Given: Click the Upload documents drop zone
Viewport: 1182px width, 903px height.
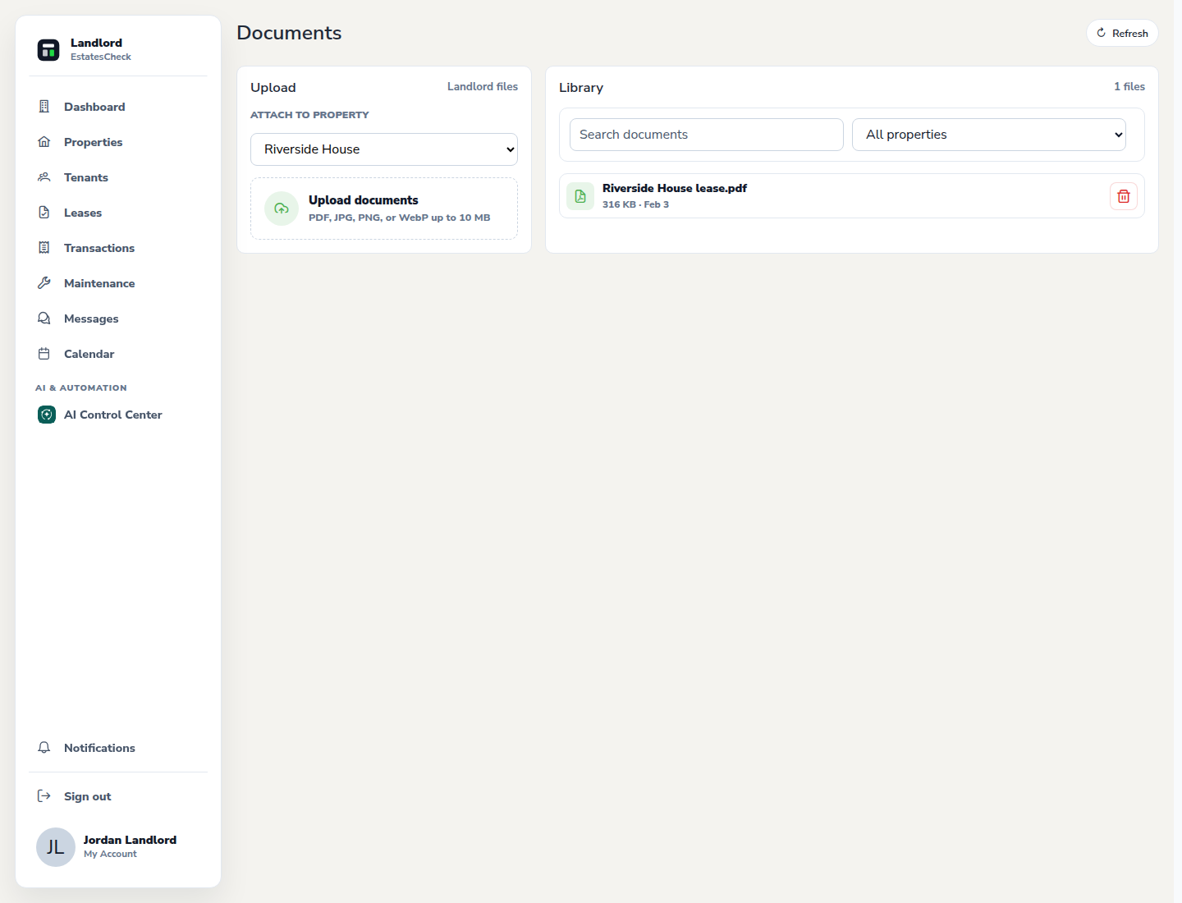Looking at the screenshot, I should [384, 209].
